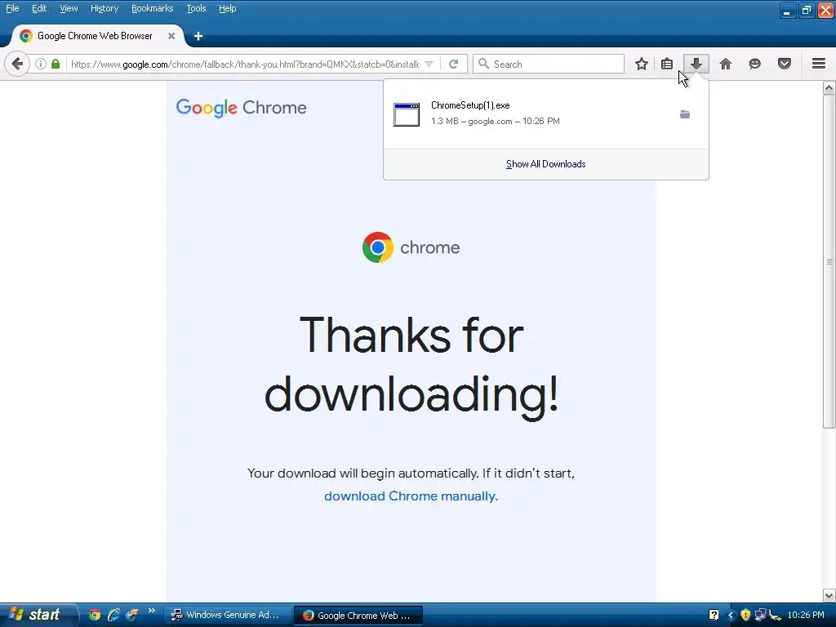Screen dimensions: 836x627
Task: Click the yellow security shield tray icon
Action: click(745, 616)
